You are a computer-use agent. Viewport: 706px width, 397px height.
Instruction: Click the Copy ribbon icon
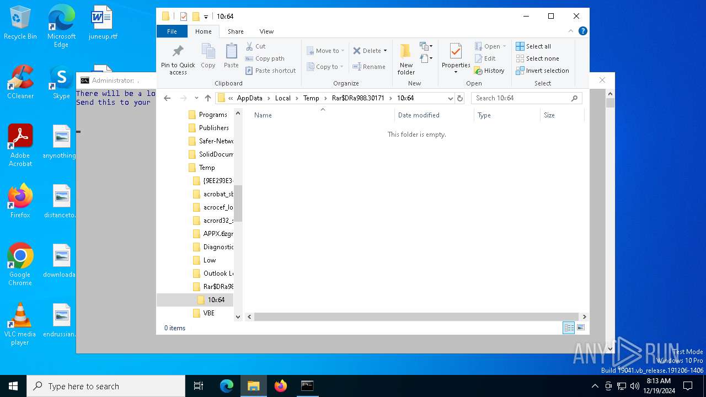tap(208, 56)
